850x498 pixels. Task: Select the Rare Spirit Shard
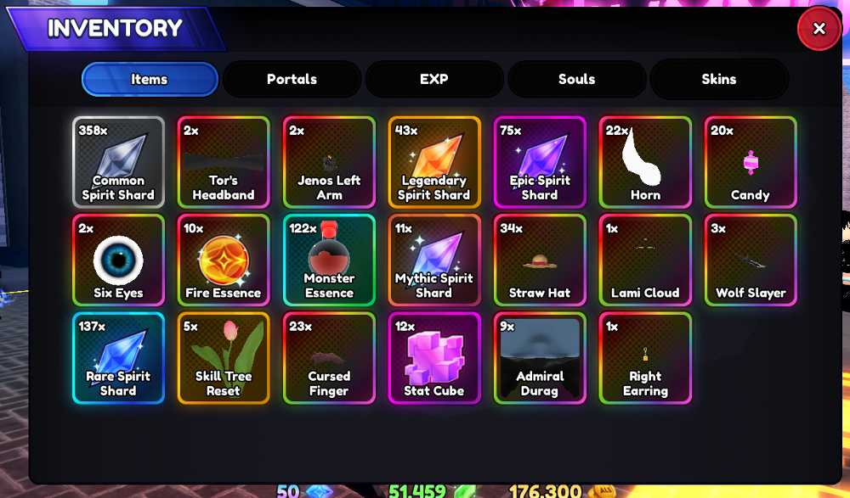[x=118, y=358]
